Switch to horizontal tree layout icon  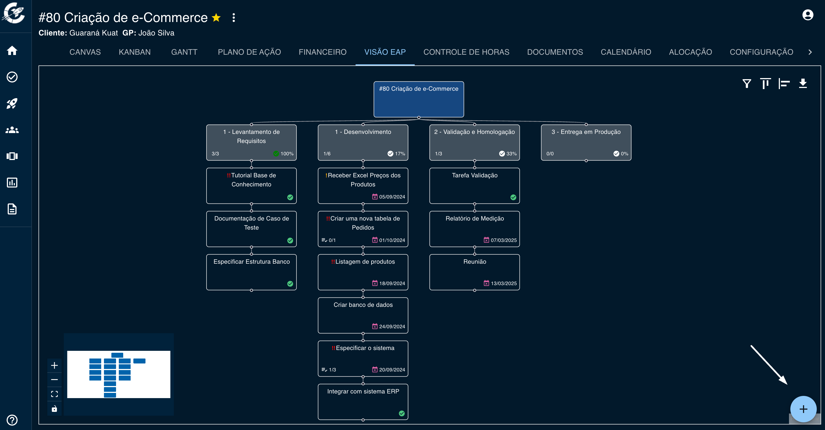[784, 84]
